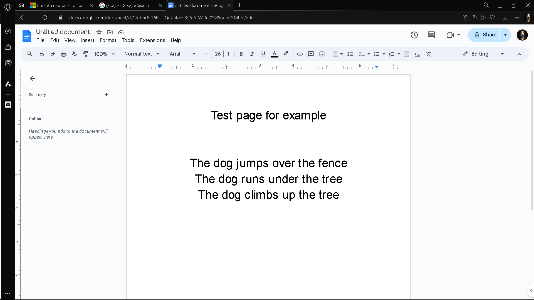This screenshot has height=300, width=534.
Task: Open the text color picker
Action: tap(274, 54)
